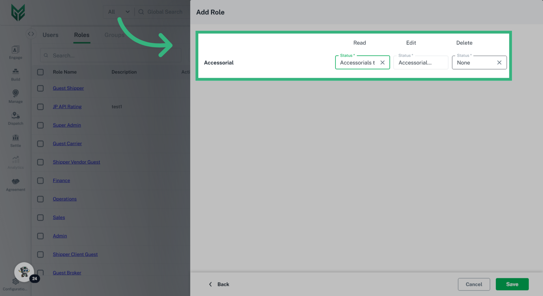Open the Delete Status dropdown showing None
This screenshot has width=543, height=296.
472,62
